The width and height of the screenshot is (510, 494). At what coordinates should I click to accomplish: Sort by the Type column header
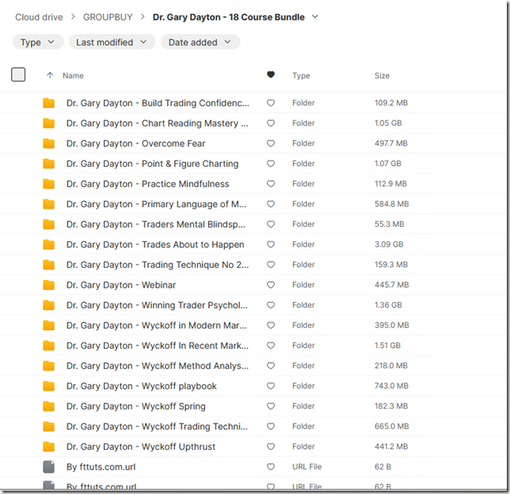click(x=301, y=76)
